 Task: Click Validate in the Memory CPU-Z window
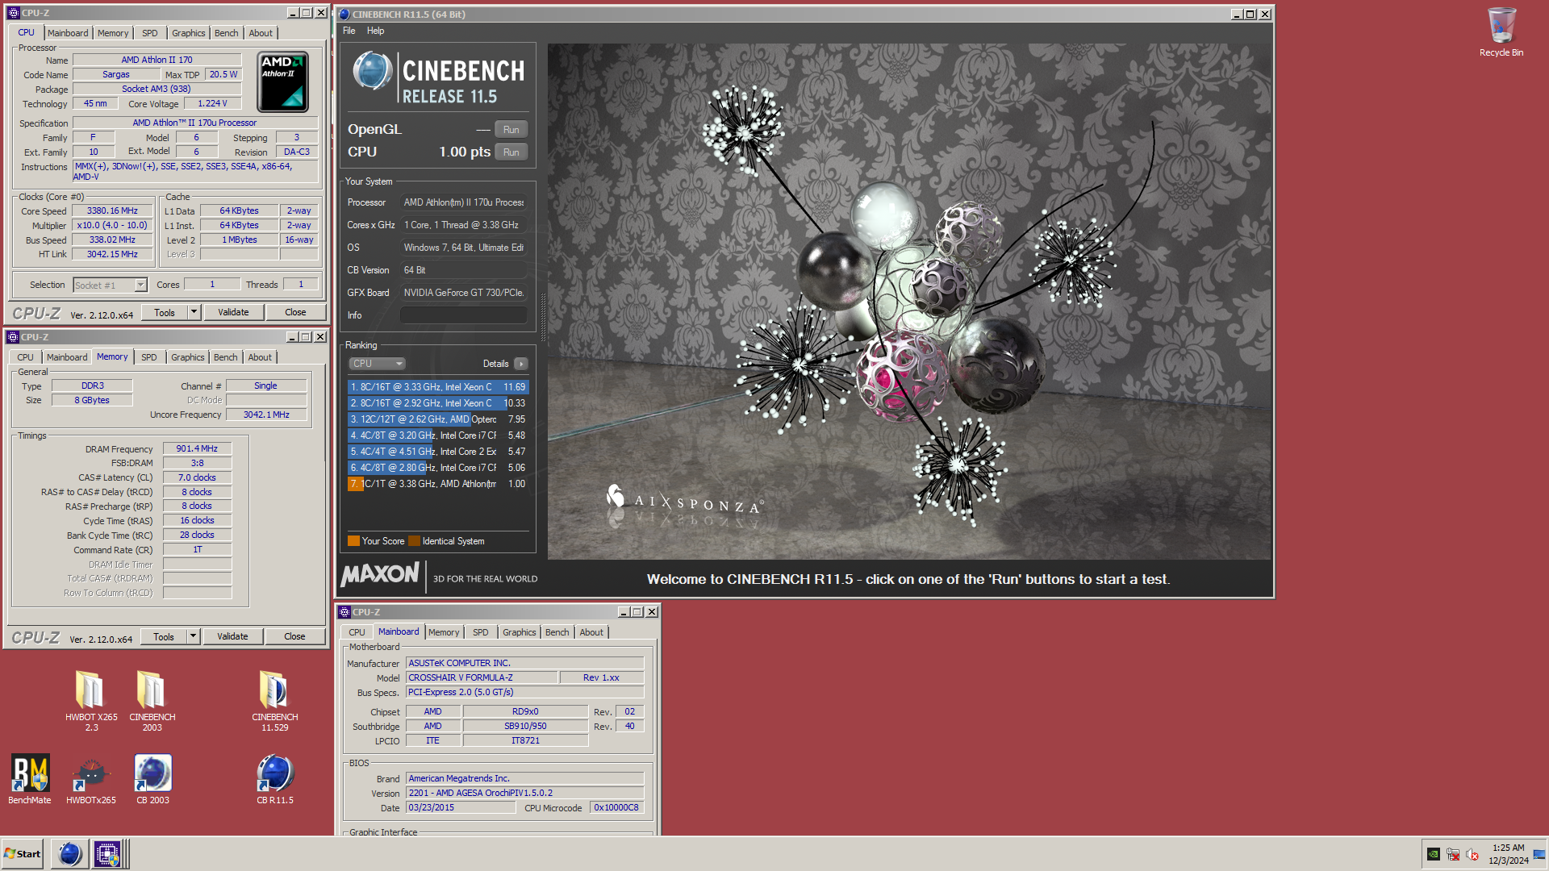(x=232, y=636)
